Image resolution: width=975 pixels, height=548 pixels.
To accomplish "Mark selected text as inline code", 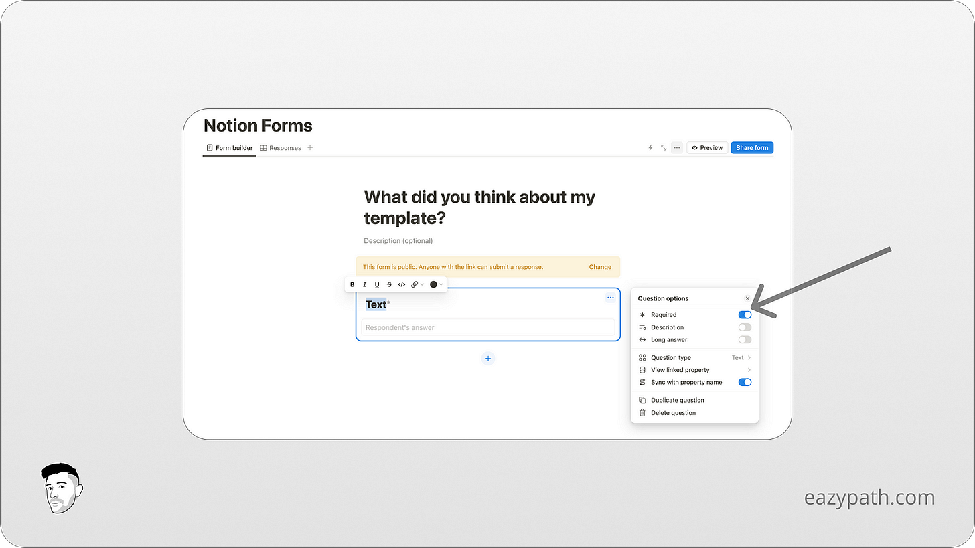I will point(402,284).
